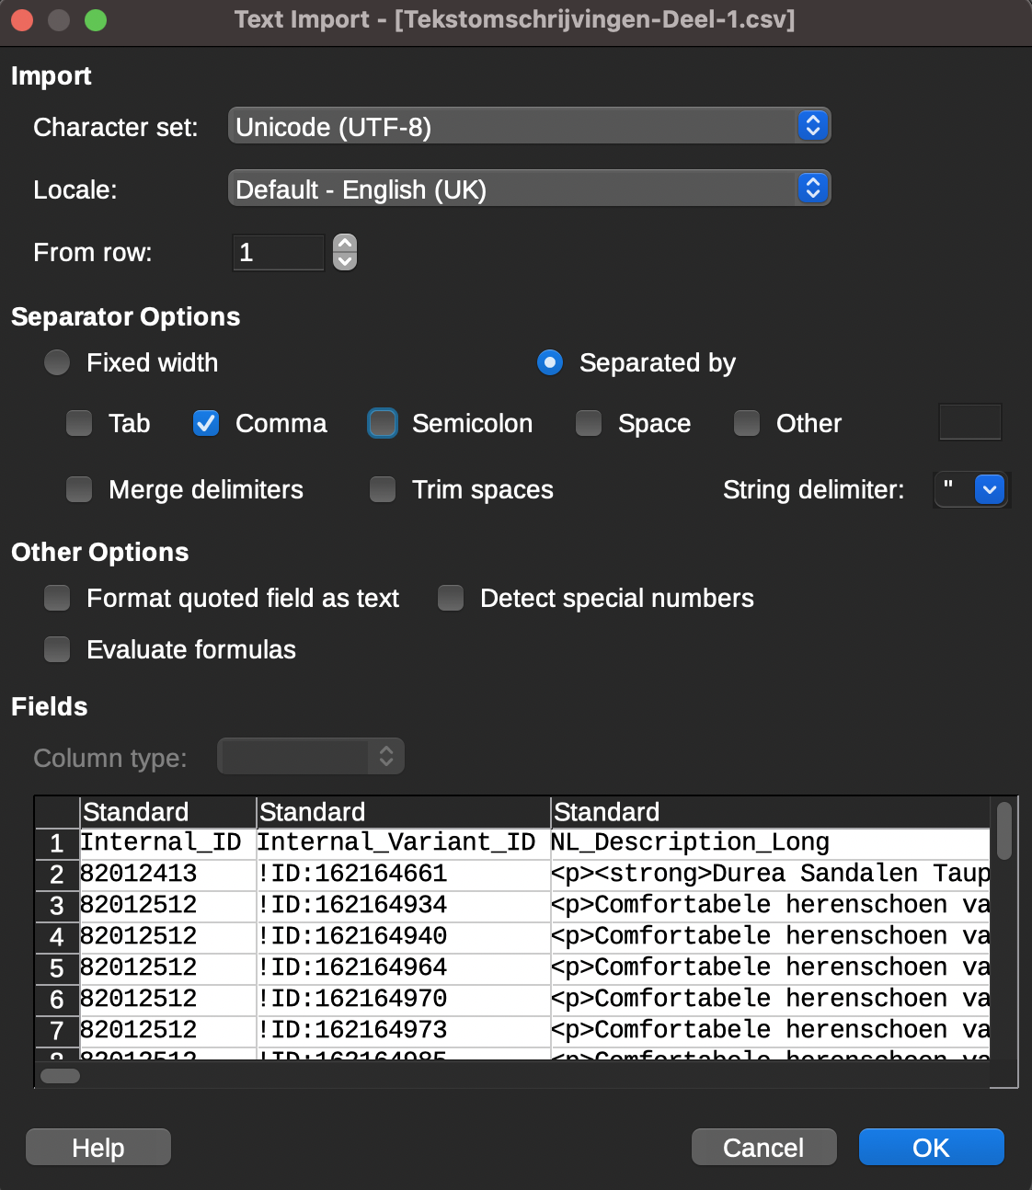Screen dimensions: 1032x1190
Task: Enable the Tab separator checkbox
Action: (79, 423)
